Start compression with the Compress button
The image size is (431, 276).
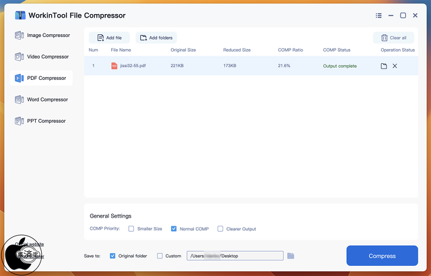382,256
